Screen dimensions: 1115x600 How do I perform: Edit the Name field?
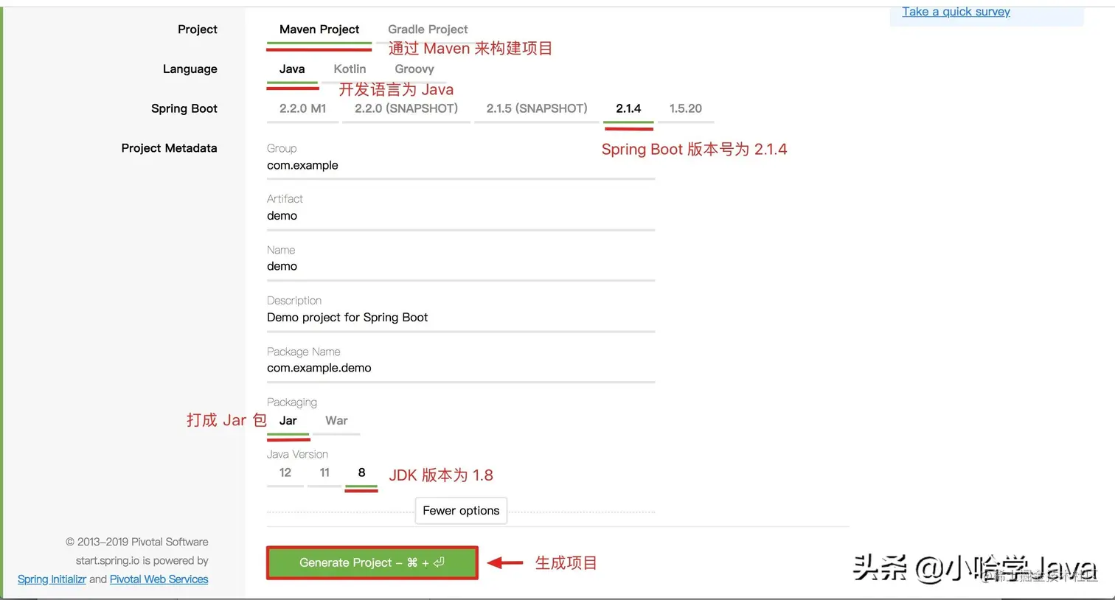coord(461,267)
